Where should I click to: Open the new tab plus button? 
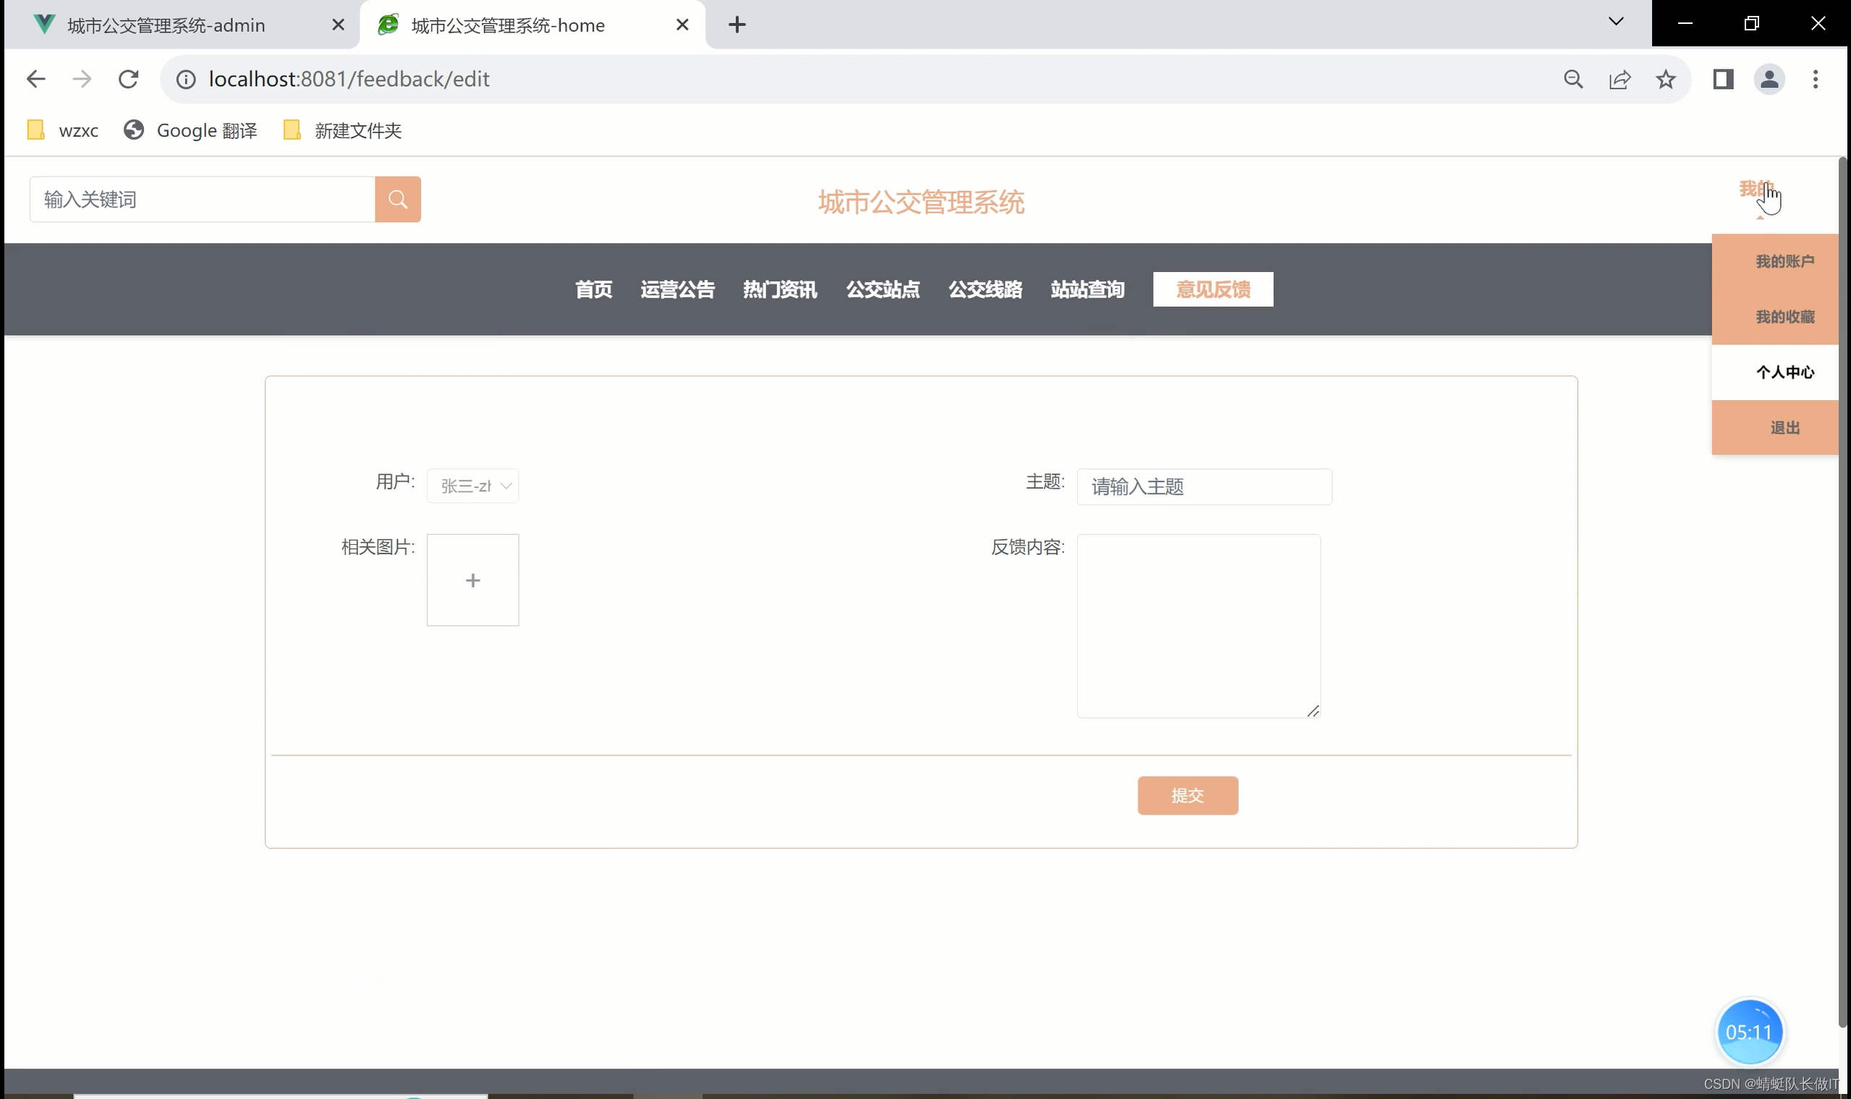(736, 25)
